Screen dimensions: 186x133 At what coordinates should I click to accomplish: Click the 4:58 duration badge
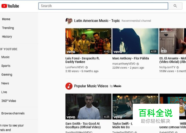pos(154,51)
